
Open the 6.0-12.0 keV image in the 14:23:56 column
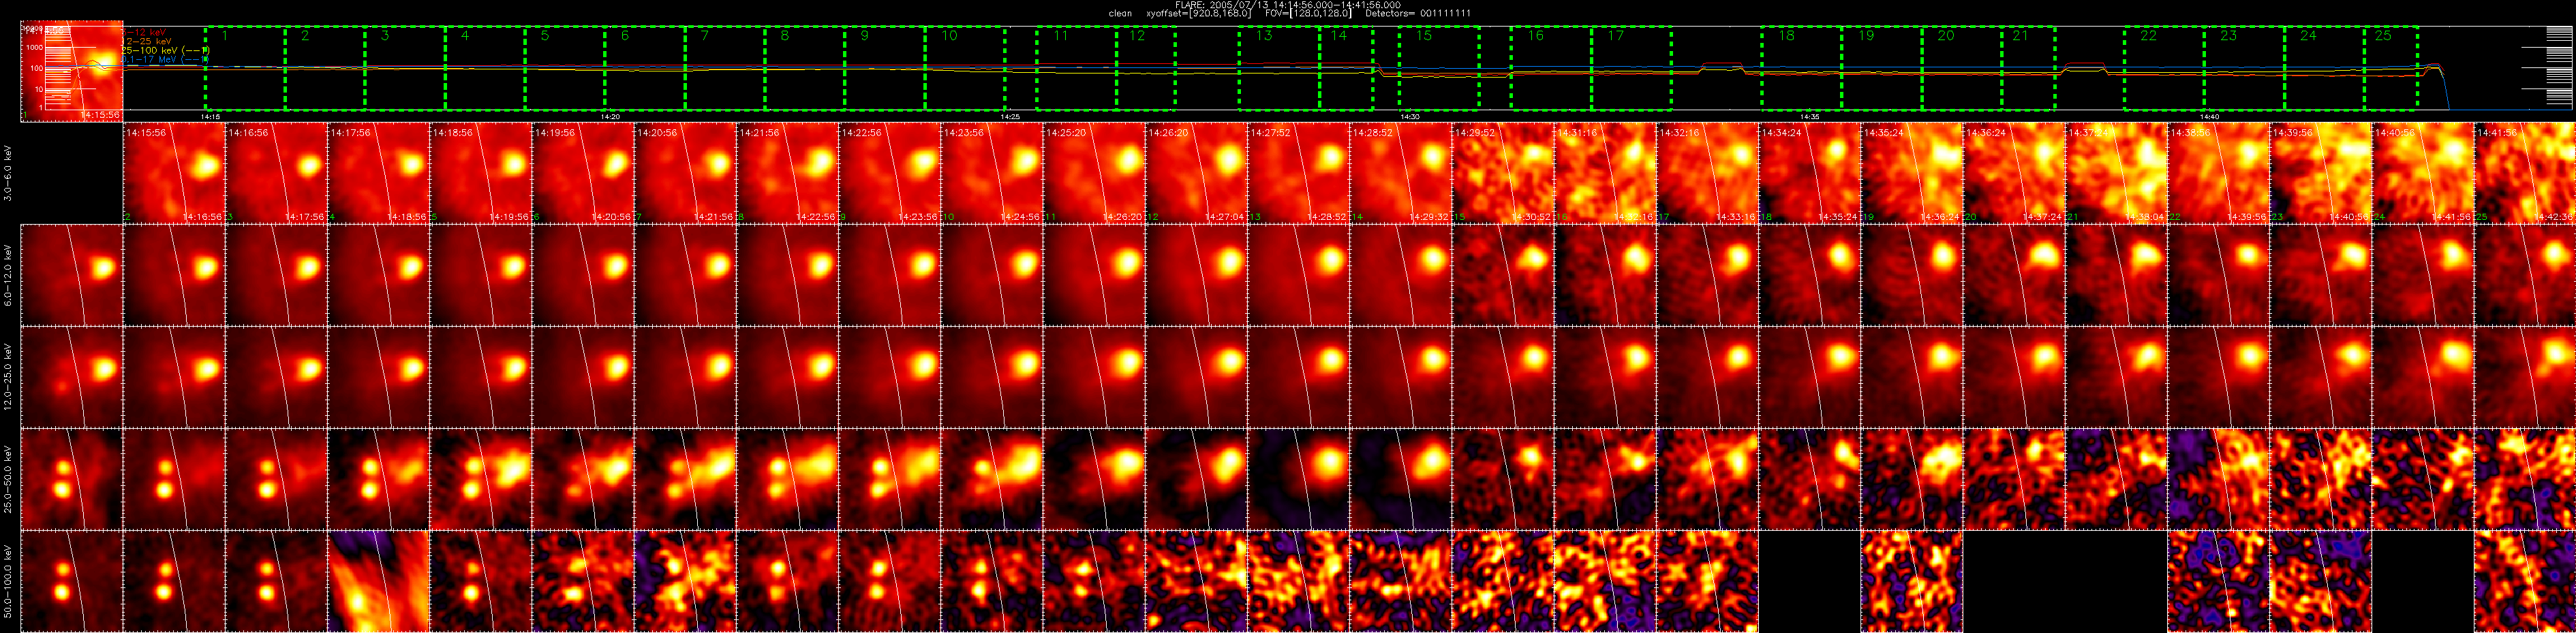[x=992, y=274]
